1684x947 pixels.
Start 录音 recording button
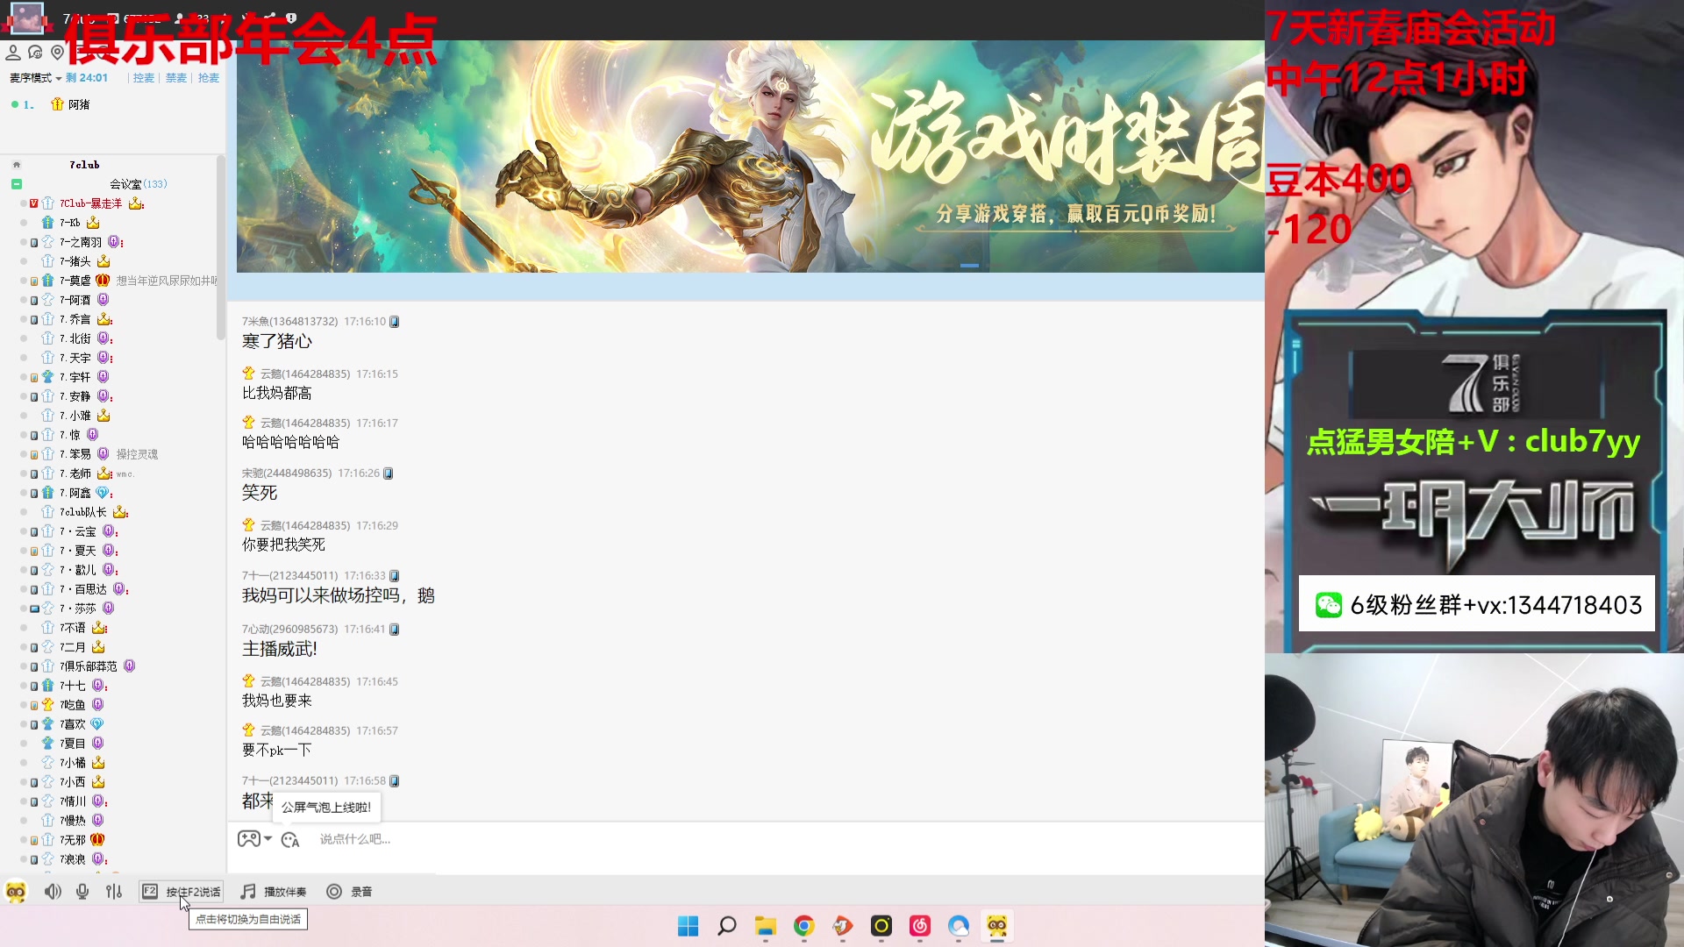point(349,892)
